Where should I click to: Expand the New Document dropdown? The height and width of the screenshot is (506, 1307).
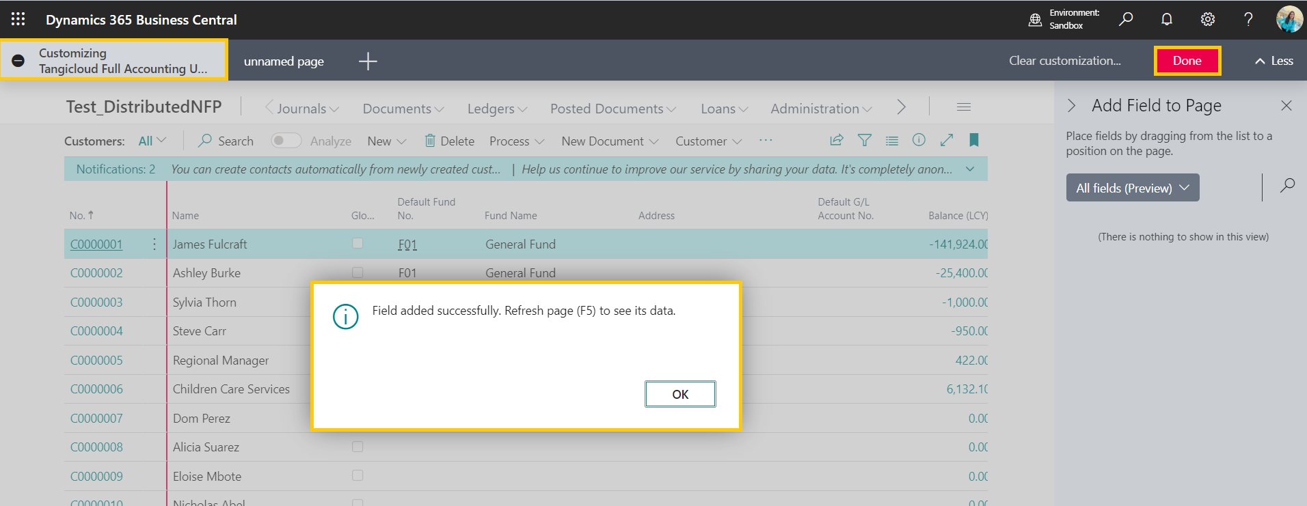pyautogui.click(x=610, y=141)
